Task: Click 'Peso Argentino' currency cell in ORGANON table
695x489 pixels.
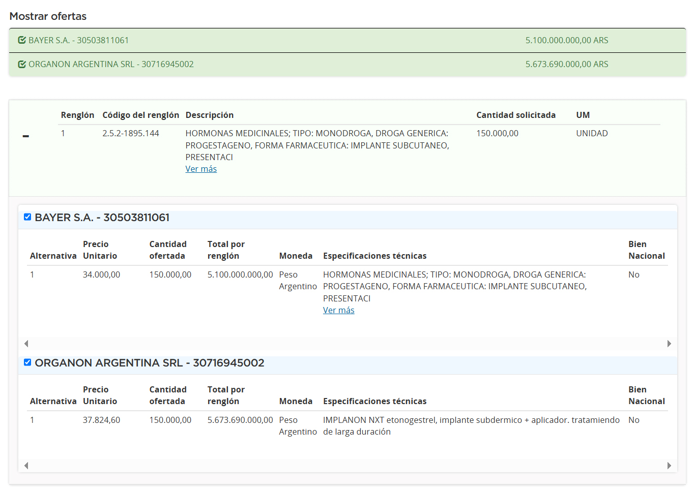Action: 298,425
